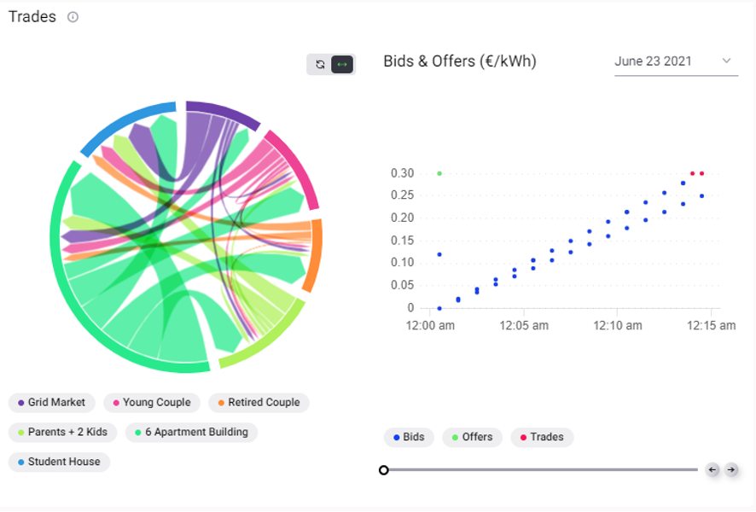Click the back arrow beside the timeline slider

pos(712,469)
